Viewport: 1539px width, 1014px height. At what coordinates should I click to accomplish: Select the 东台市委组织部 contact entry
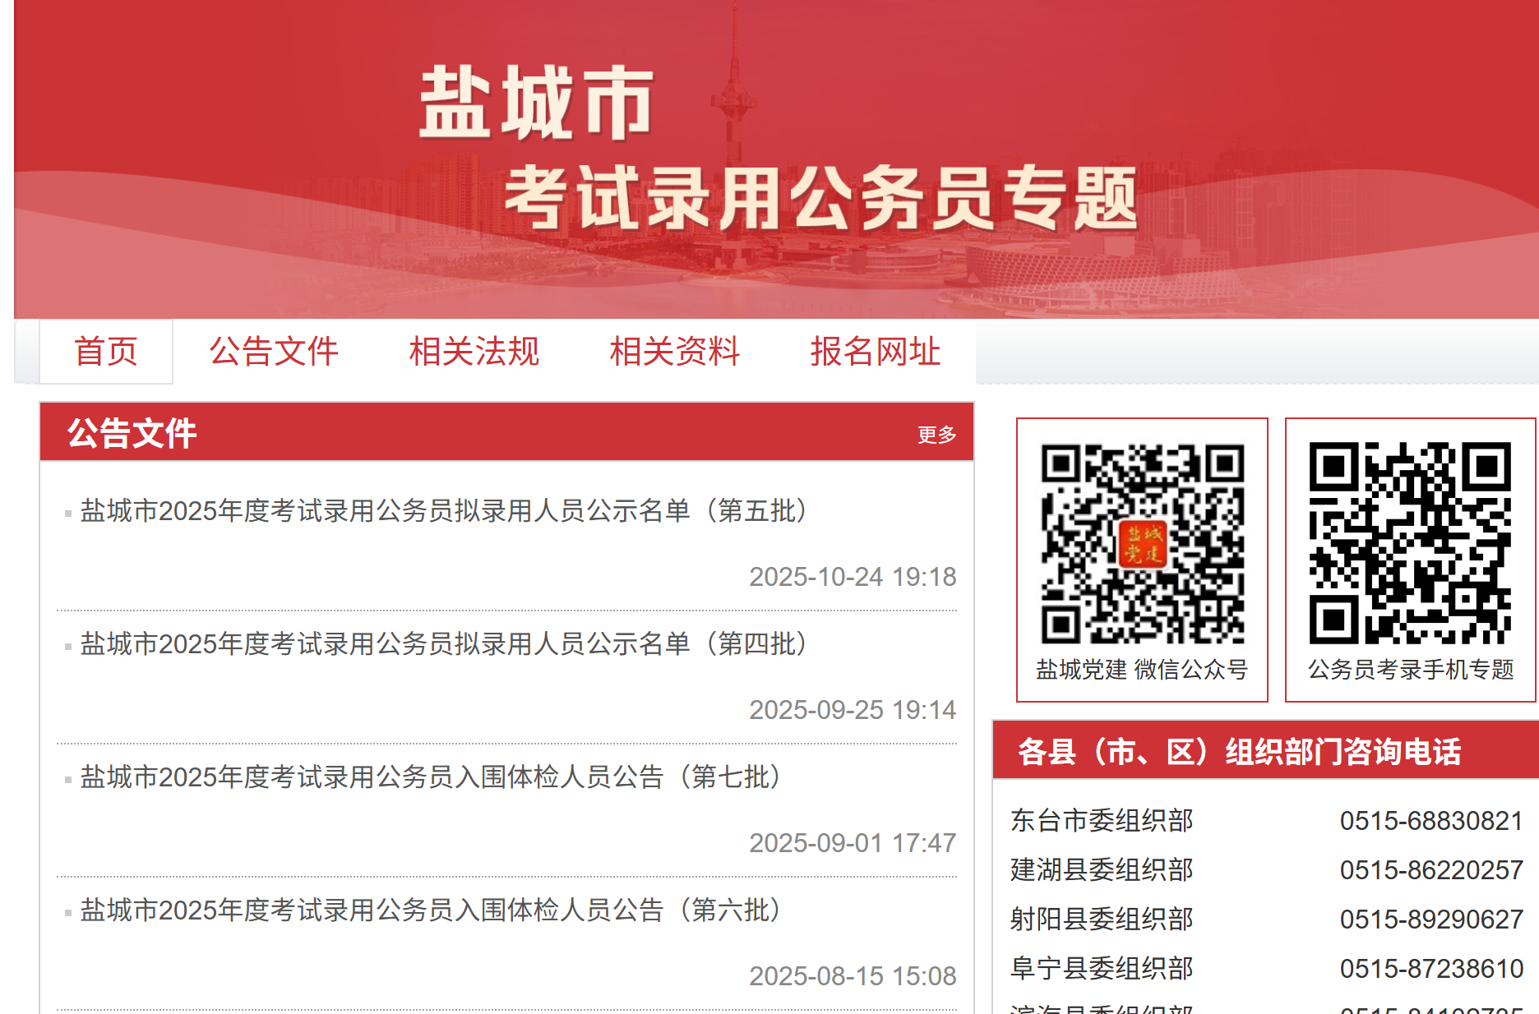[1102, 821]
